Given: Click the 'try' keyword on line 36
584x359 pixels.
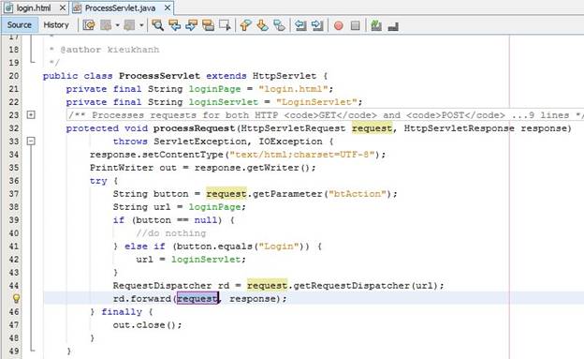Looking at the screenshot, I should click(x=98, y=181).
